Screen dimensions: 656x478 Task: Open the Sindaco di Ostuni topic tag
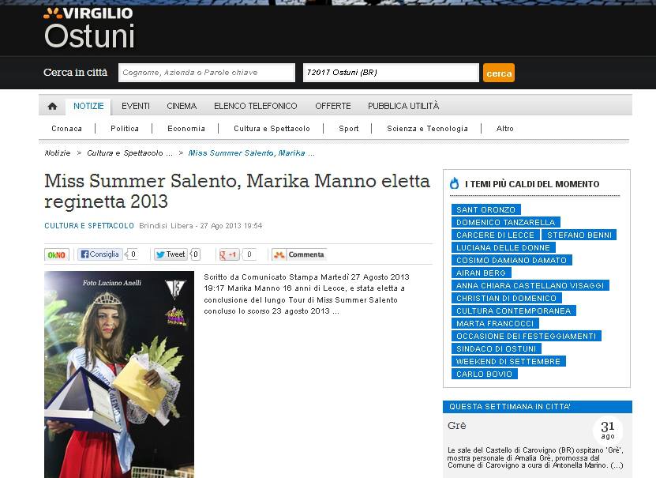coord(496,348)
